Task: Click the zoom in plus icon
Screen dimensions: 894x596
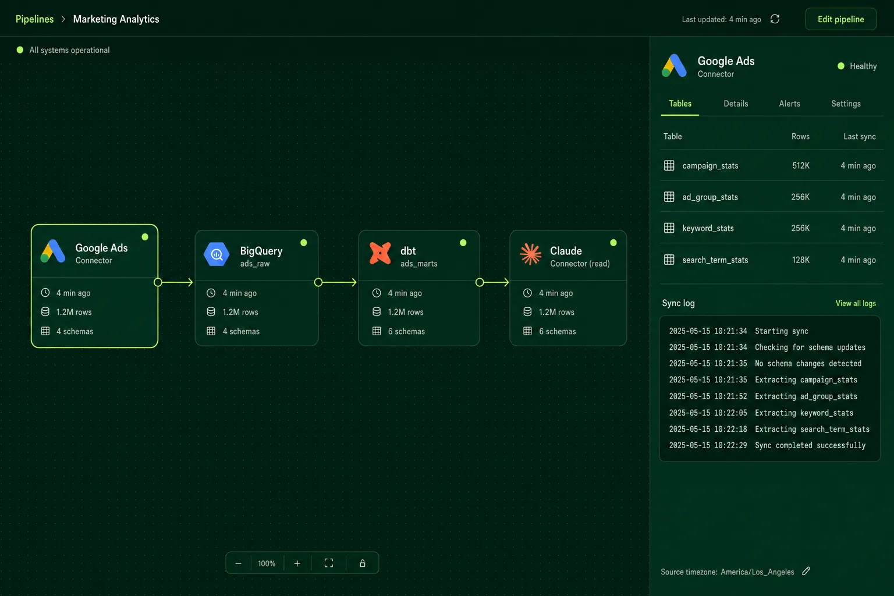Action: (x=297, y=563)
